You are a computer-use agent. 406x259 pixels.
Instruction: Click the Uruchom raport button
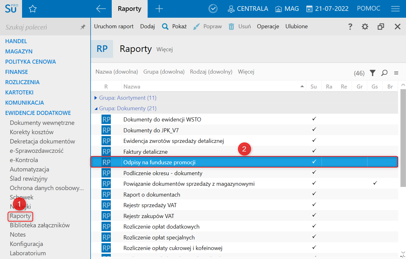pos(114,26)
